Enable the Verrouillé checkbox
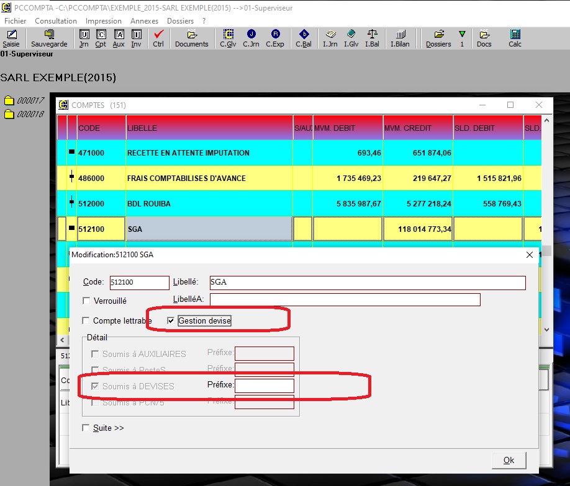 (x=86, y=301)
